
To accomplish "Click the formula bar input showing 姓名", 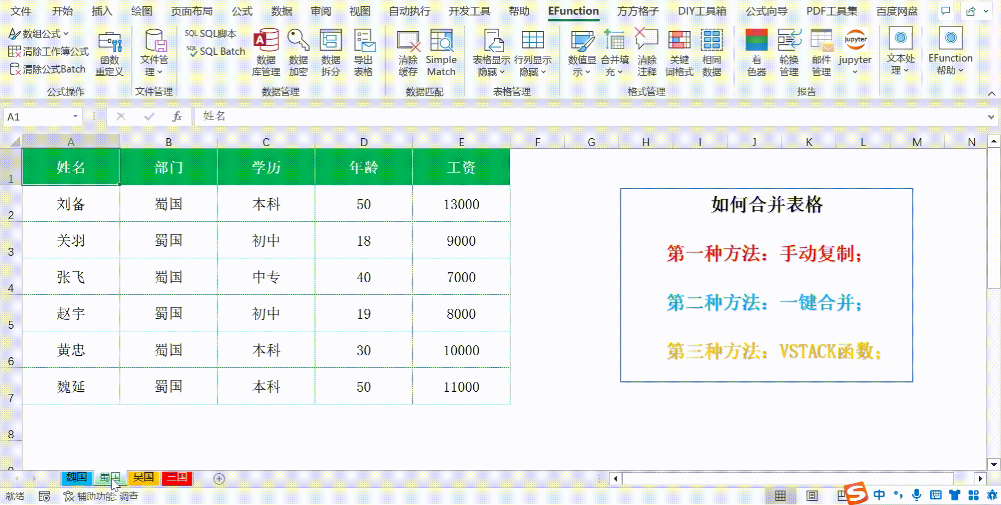I will click(x=590, y=116).
